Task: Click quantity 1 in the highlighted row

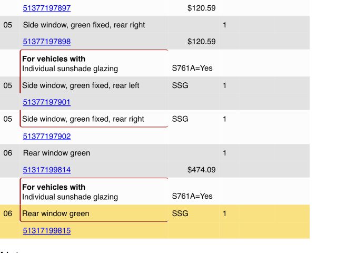Action: pos(225,213)
